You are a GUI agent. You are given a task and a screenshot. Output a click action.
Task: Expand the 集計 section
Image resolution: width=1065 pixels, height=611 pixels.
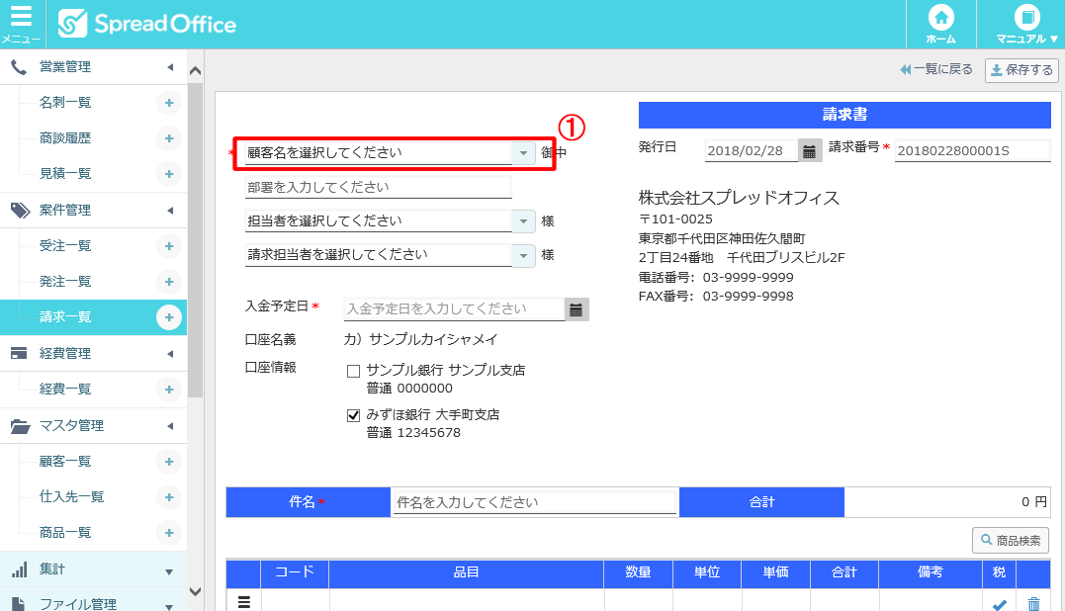169,571
